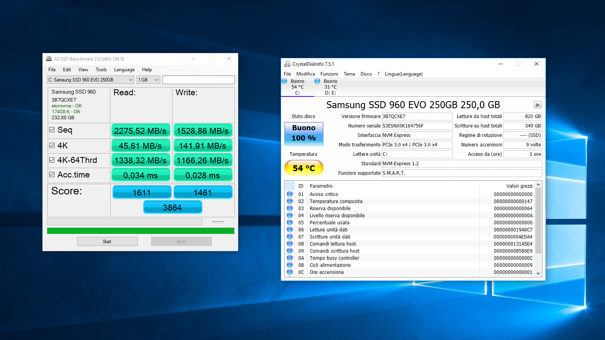This screenshot has width=605, height=340.
Task: Click status circle of Cicli alimentazione row
Action: point(290,265)
